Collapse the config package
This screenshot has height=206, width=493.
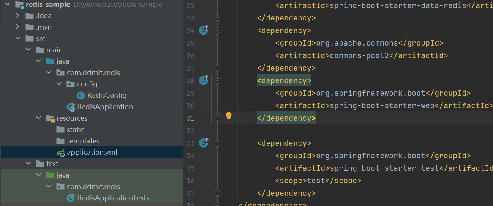tap(58, 84)
